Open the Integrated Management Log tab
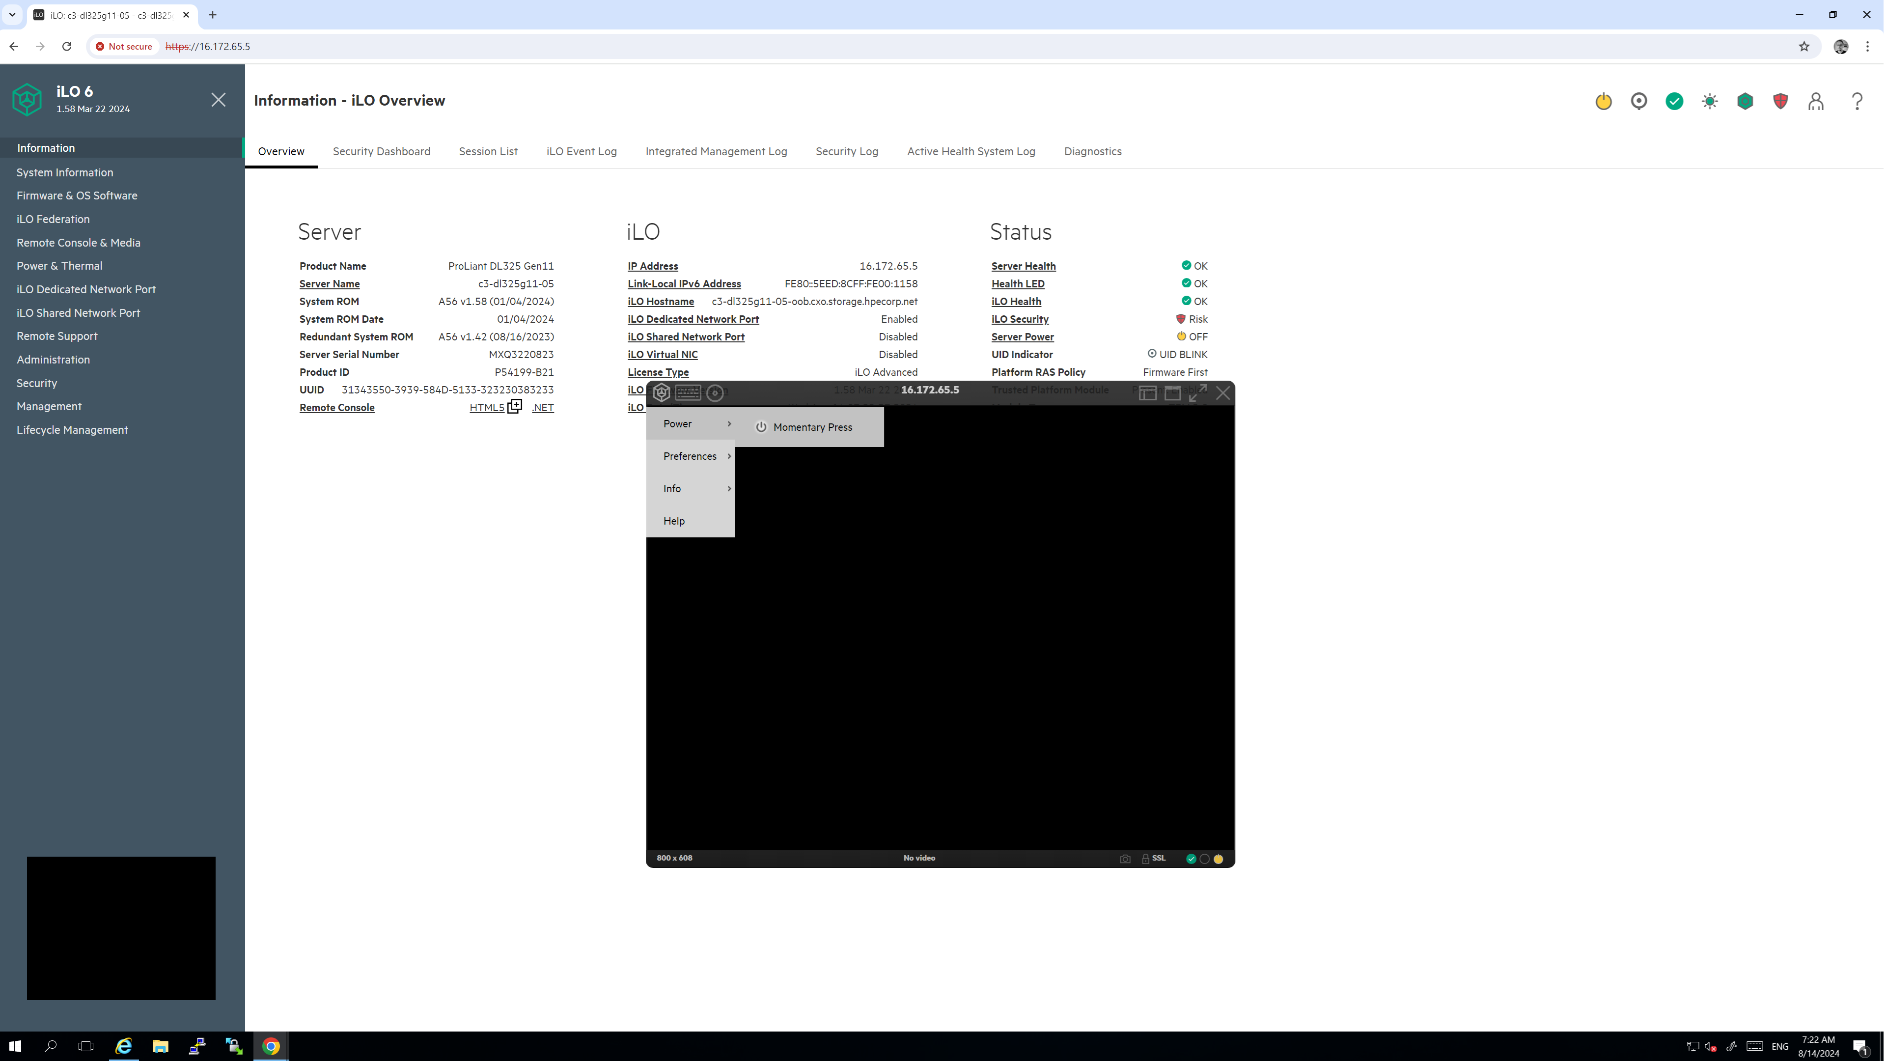Screen dimensions: 1886x1061 tap(716, 152)
